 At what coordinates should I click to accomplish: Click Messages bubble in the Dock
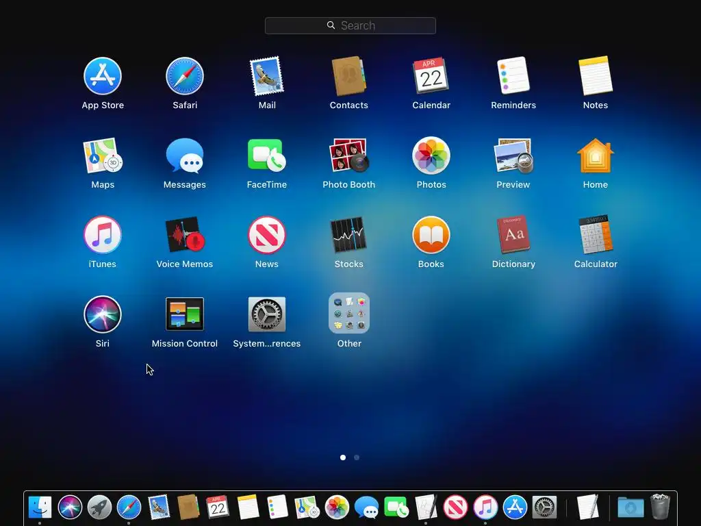click(x=367, y=508)
